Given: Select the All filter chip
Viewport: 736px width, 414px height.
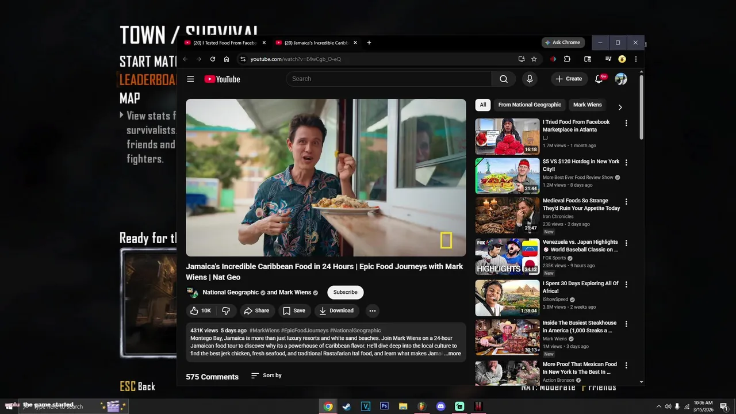Looking at the screenshot, I should click(483, 105).
